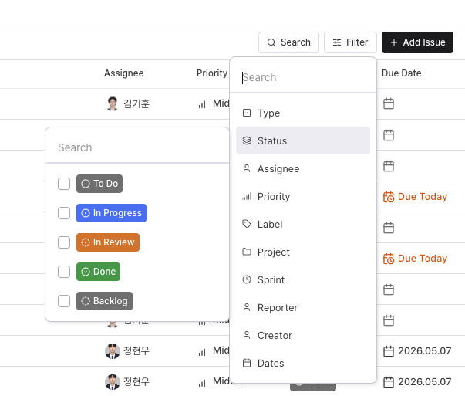Click the Status layers icon
This screenshot has width=465, height=396.
point(247,140)
